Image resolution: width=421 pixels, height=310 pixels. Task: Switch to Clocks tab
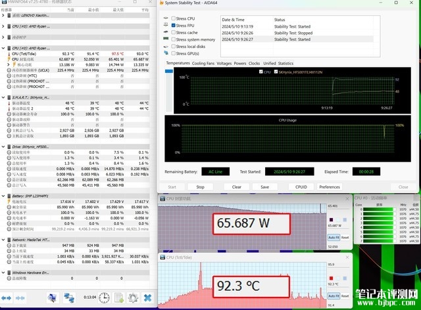pyautogui.click(x=254, y=63)
